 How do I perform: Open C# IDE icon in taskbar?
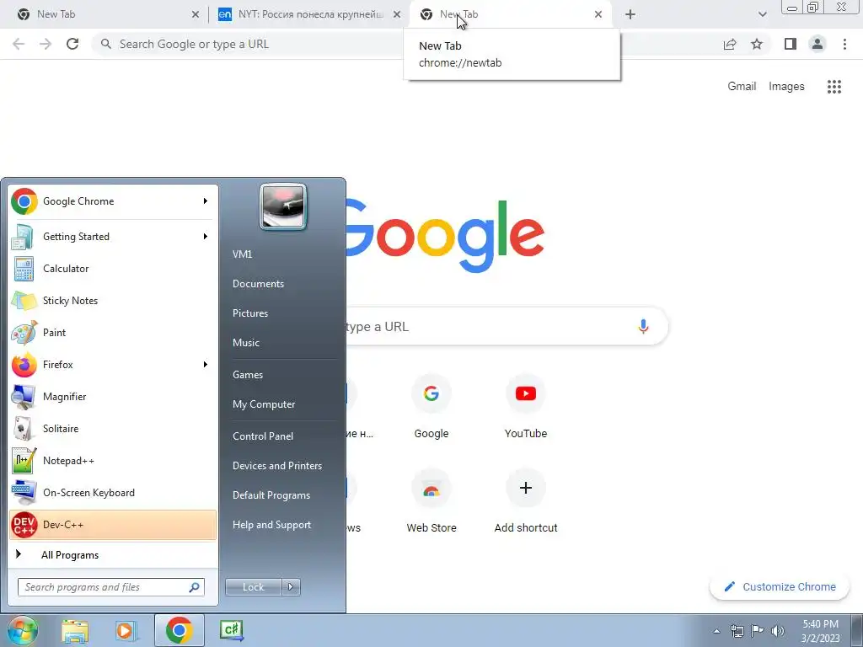(x=232, y=630)
